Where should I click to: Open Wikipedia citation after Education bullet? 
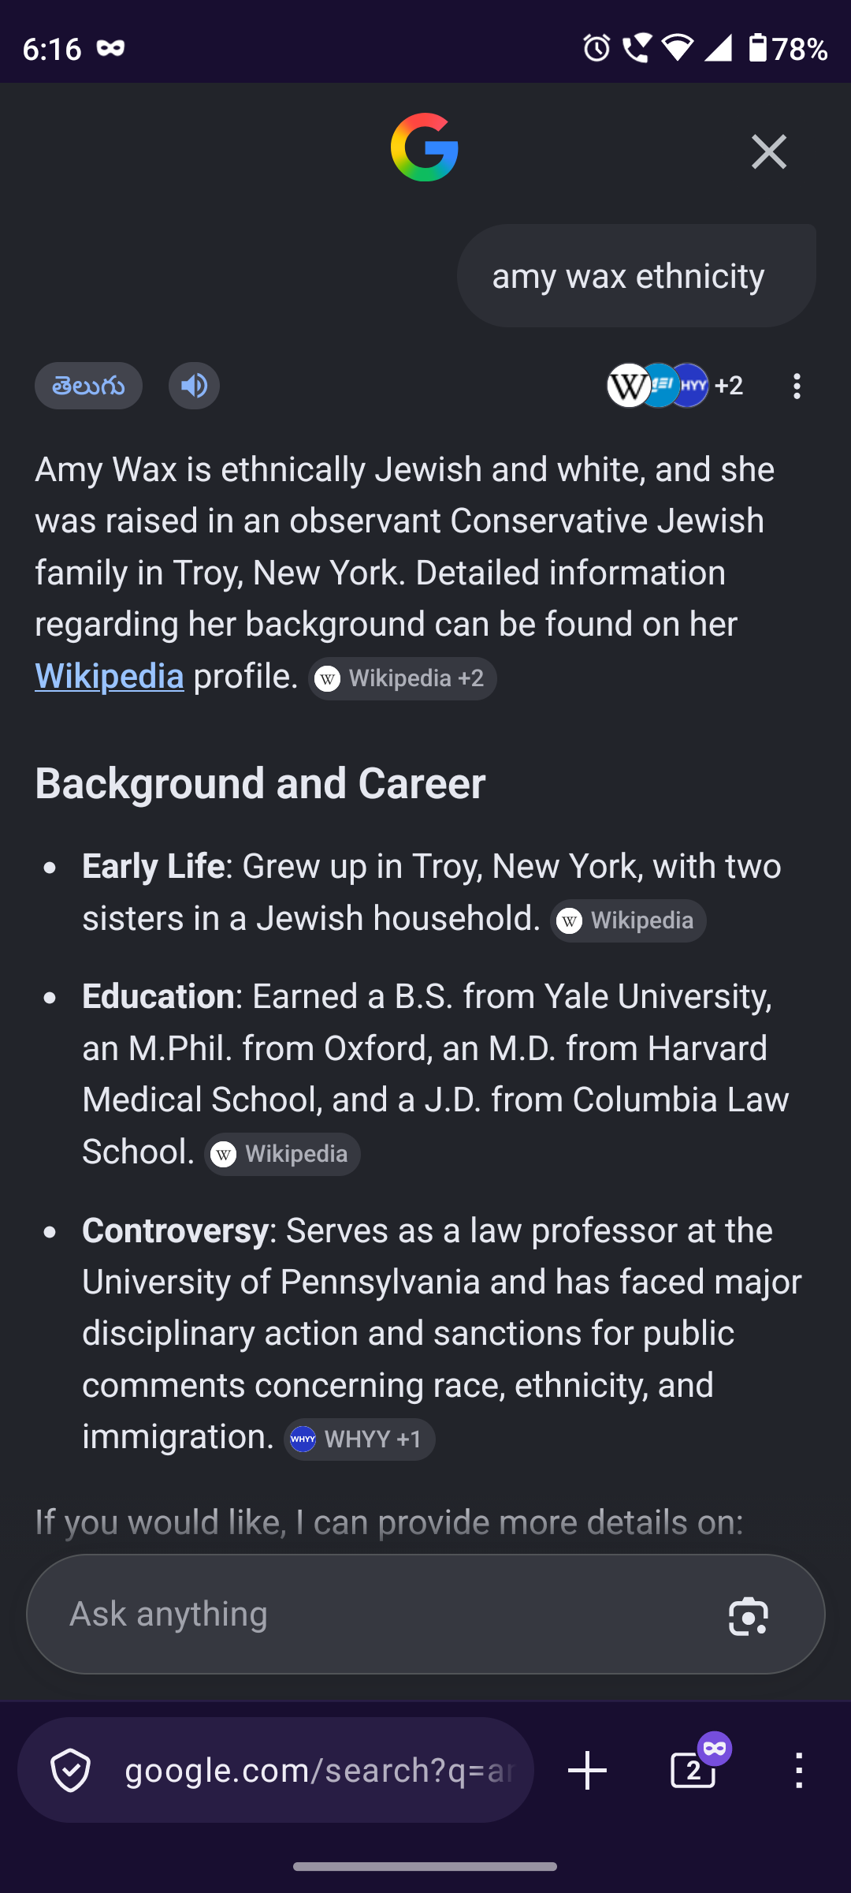[x=282, y=1154]
